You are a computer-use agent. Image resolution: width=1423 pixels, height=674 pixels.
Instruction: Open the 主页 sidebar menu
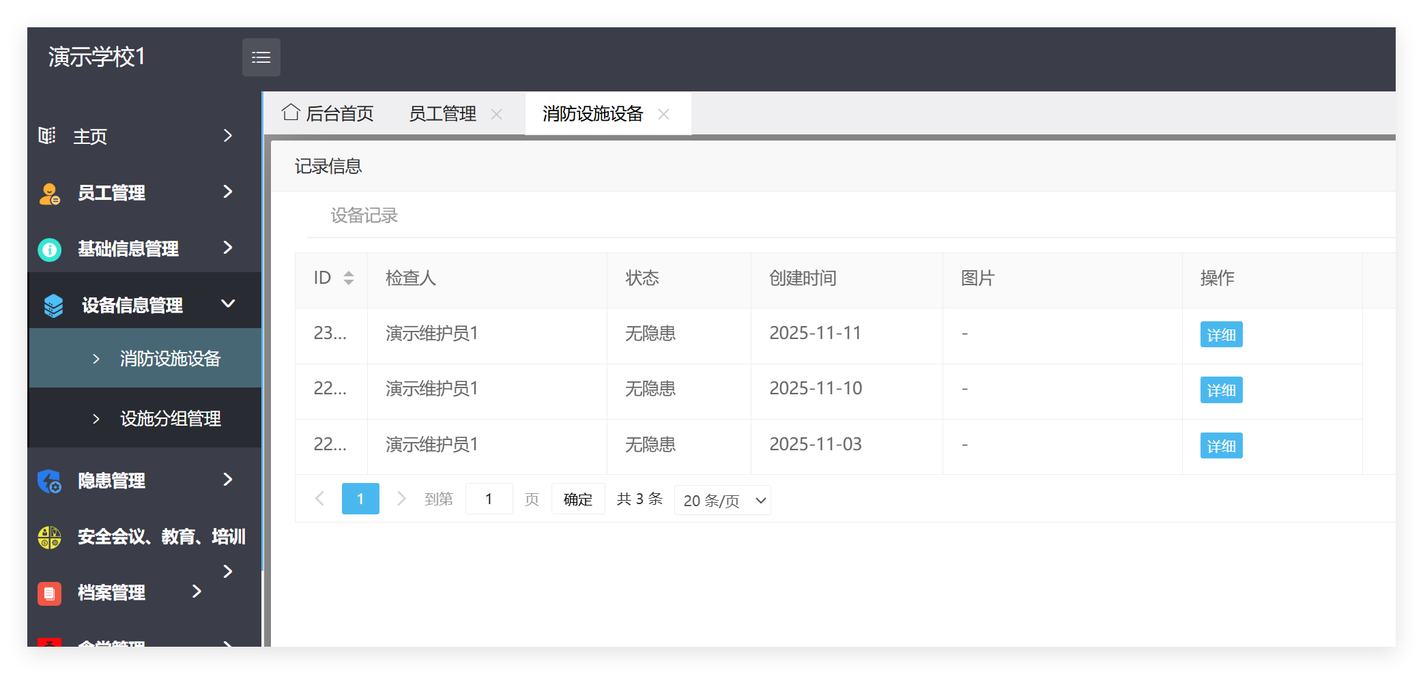[x=145, y=136]
